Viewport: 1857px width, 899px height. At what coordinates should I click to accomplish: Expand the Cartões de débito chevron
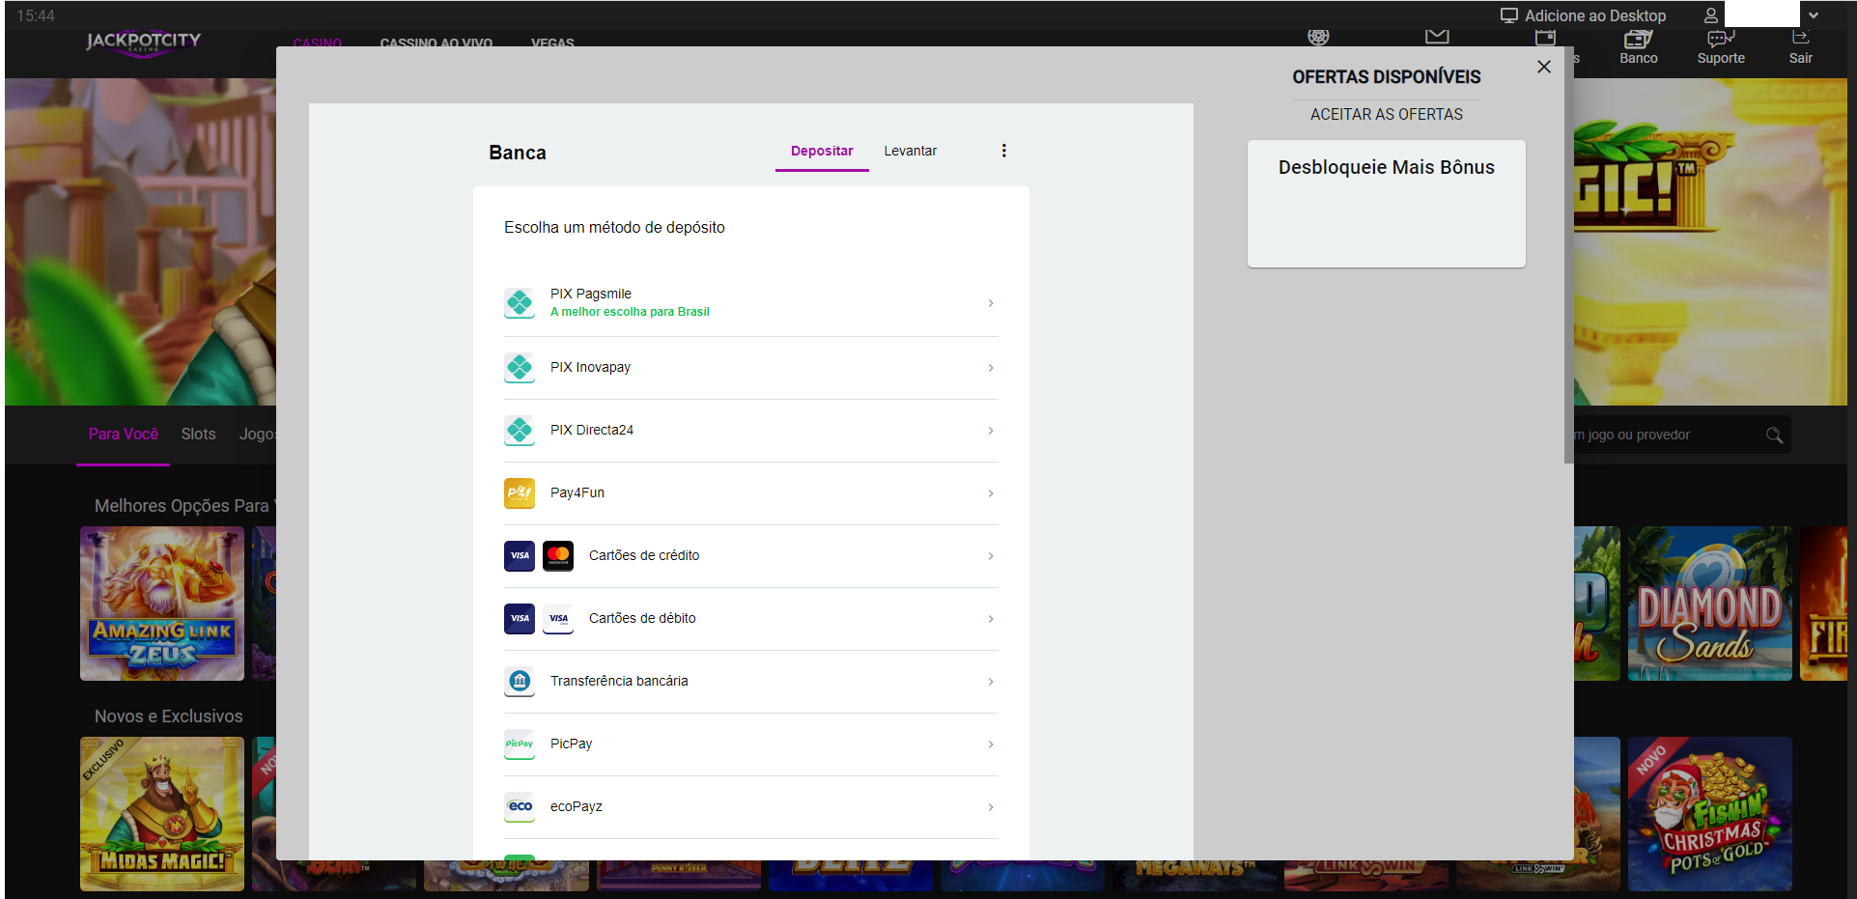(991, 619)
